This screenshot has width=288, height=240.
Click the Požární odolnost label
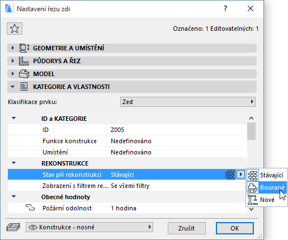[67, 208]
